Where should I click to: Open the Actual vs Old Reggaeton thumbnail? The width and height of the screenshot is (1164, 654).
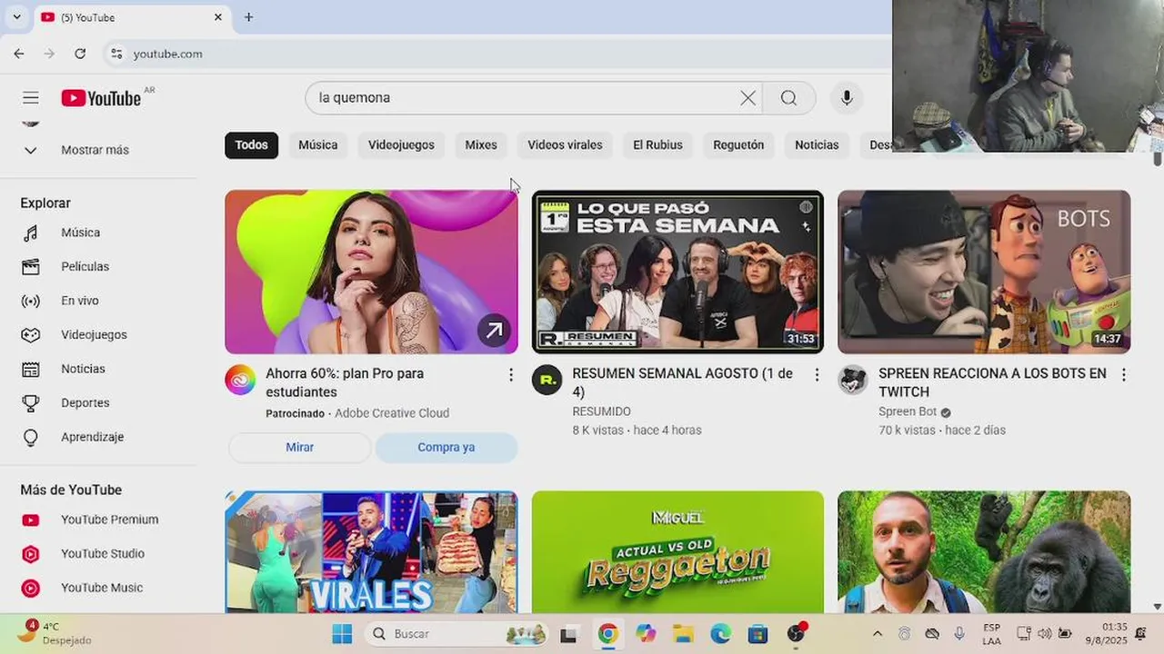pyautogui.click(x=677, y=552)
